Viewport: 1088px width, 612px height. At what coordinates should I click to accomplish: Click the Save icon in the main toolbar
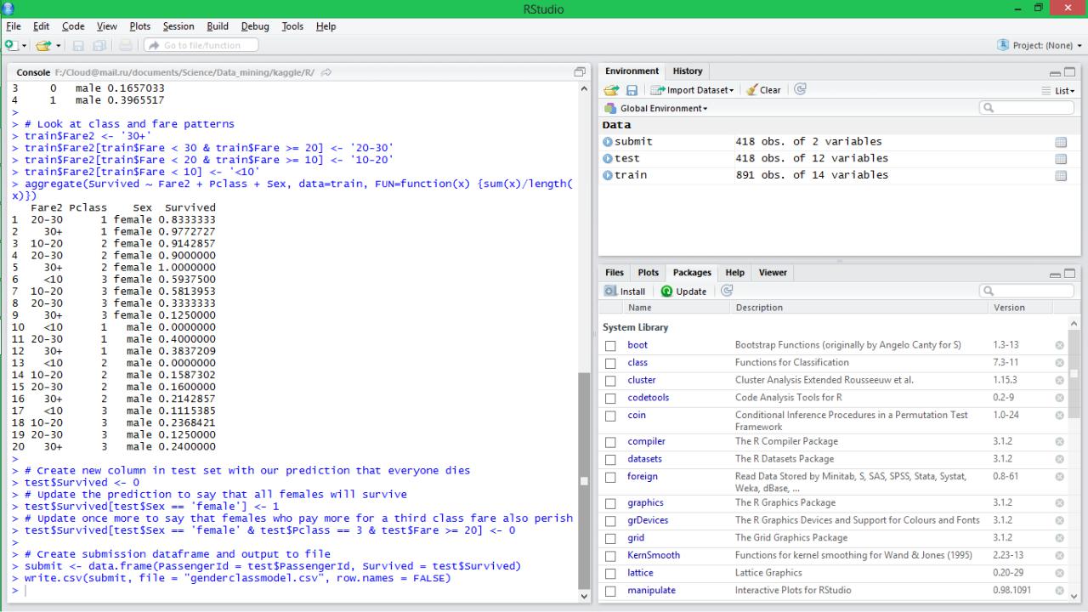click(78, 45)
